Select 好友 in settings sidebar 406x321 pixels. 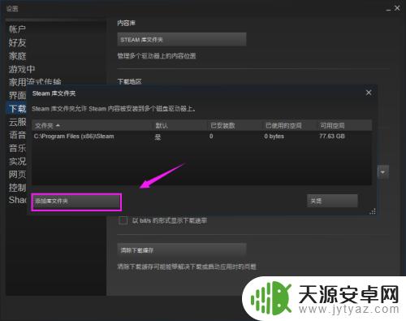[17, 42]
